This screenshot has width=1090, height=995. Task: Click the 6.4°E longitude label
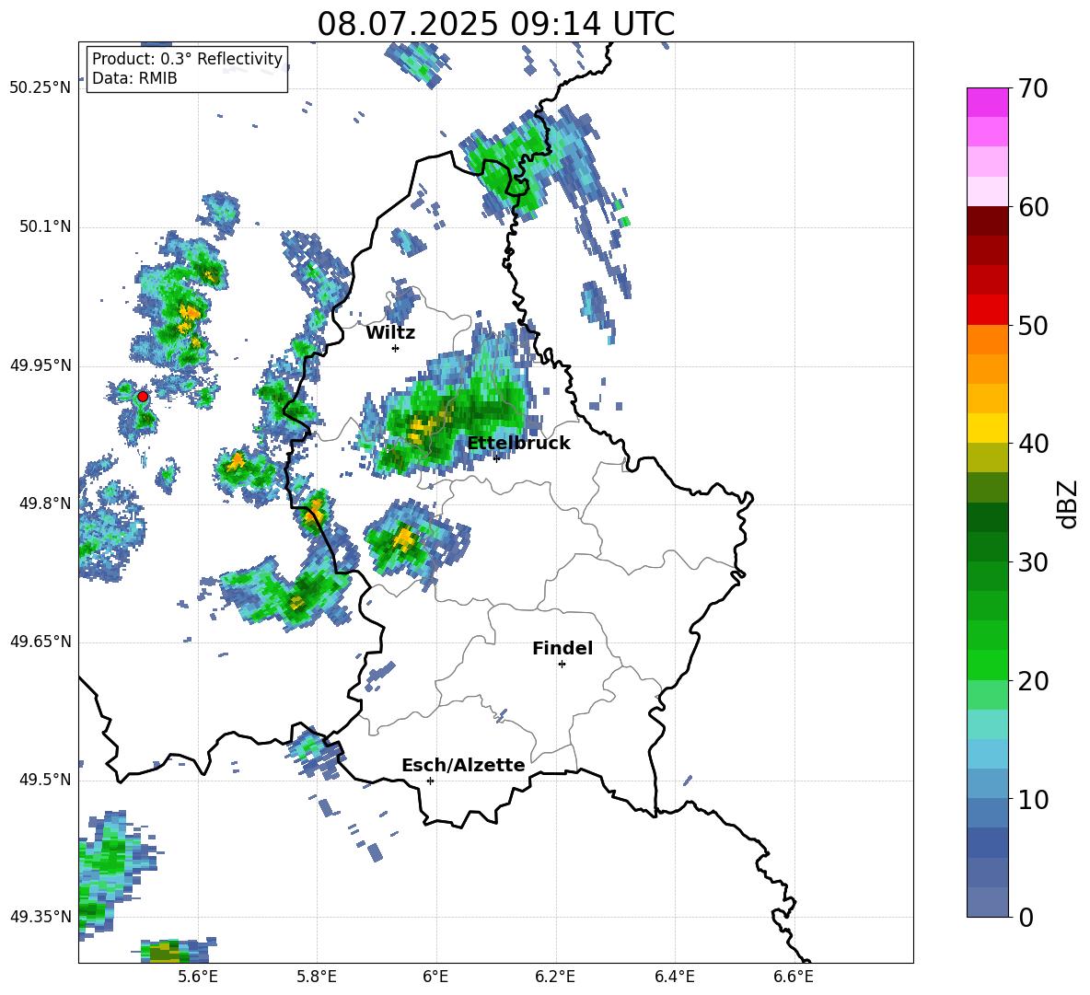[674, 977]
